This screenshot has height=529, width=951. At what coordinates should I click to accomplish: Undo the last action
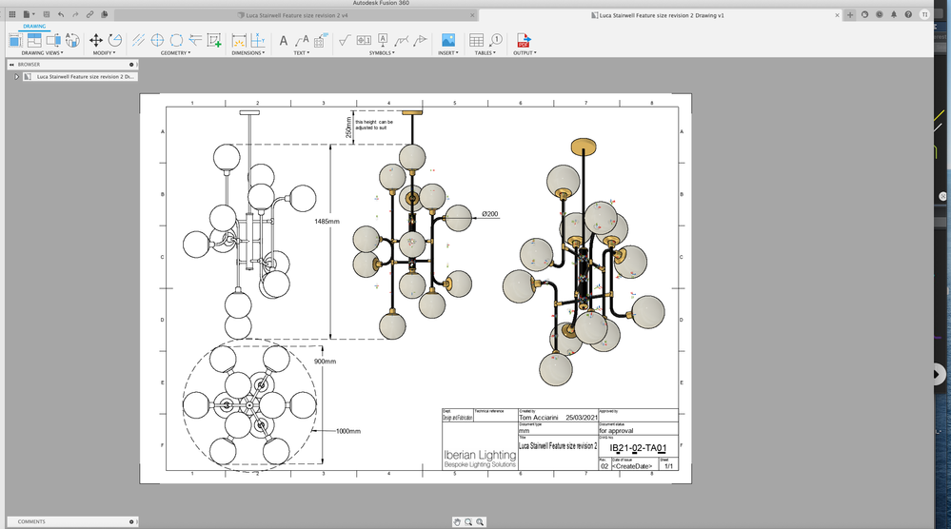[x=61, y=14]
